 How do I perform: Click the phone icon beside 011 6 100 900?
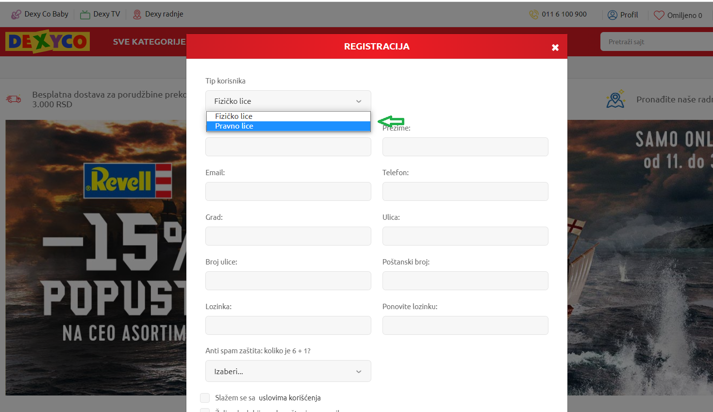coord(533,15)
